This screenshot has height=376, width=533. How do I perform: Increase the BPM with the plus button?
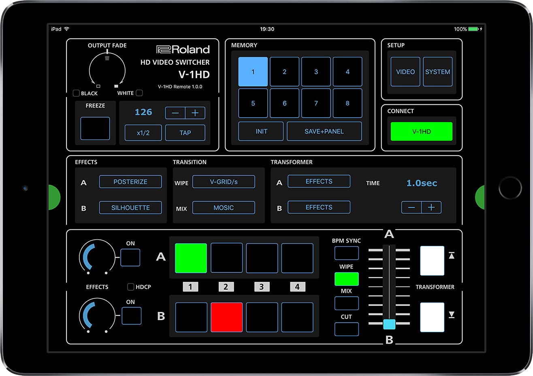click(x=195, y=113)
